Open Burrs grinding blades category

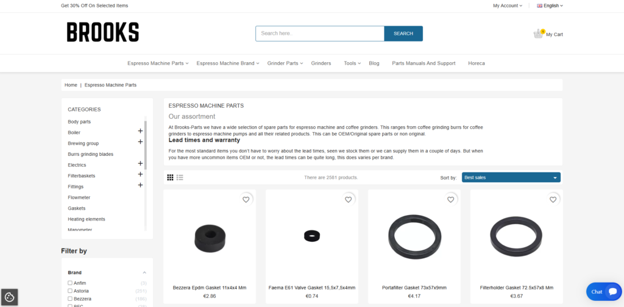(90, 154)
